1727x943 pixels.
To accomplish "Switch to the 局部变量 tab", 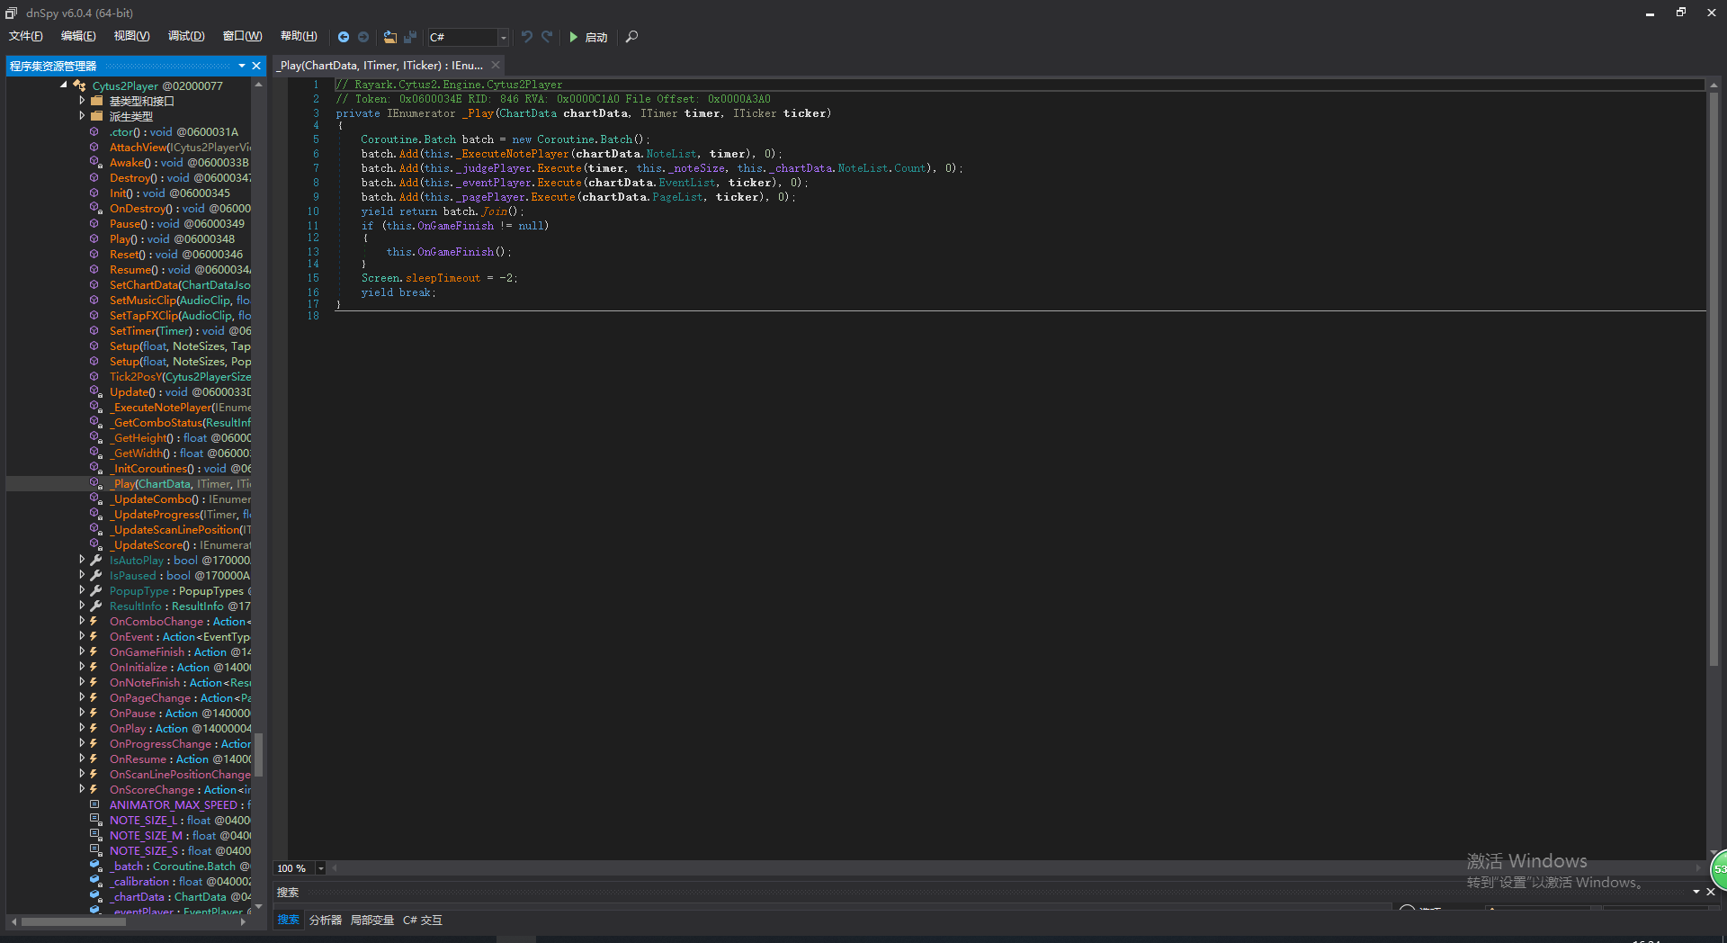I will pos(371,920).
